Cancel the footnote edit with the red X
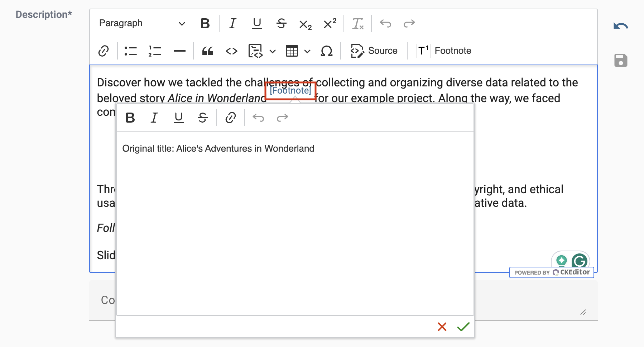644x347 pixels. click(x=442, y=327)
